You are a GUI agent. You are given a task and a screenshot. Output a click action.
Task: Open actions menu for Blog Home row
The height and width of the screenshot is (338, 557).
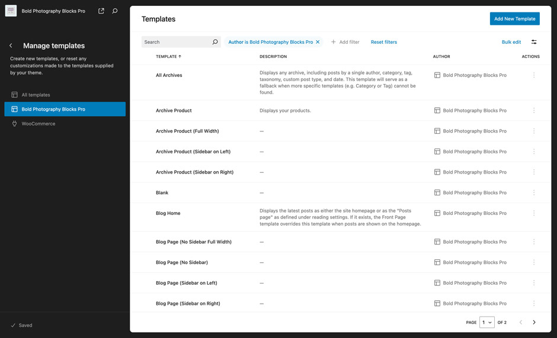[x=534, y=213]
